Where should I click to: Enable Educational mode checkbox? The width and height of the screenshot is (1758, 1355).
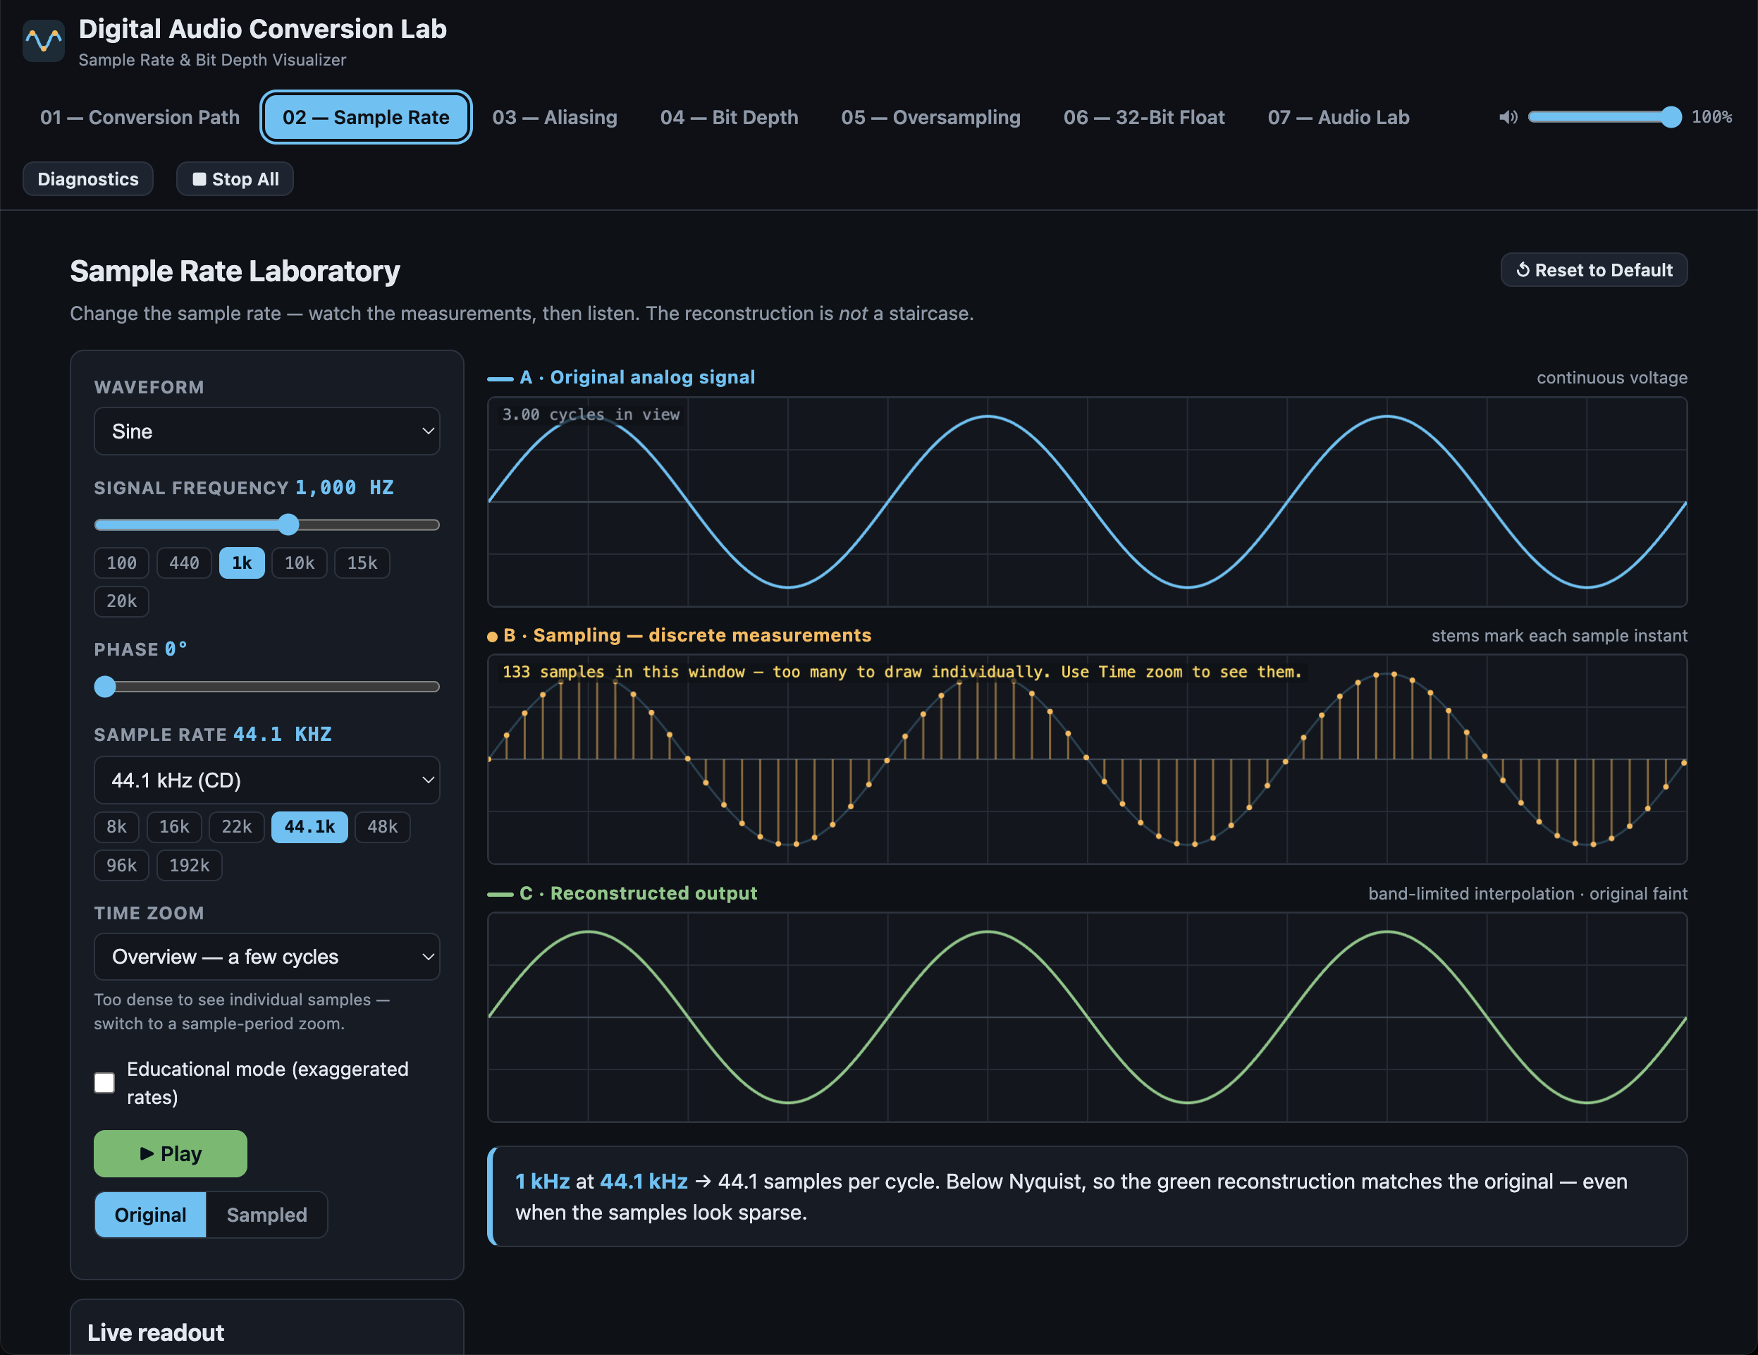104,1082
